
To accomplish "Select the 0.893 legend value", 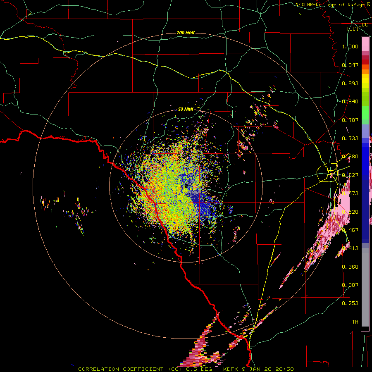I will click(350, 83).
